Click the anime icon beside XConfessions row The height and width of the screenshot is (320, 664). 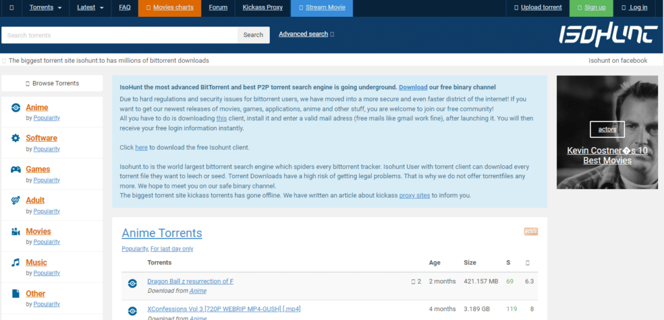click(x=132, y=311)
